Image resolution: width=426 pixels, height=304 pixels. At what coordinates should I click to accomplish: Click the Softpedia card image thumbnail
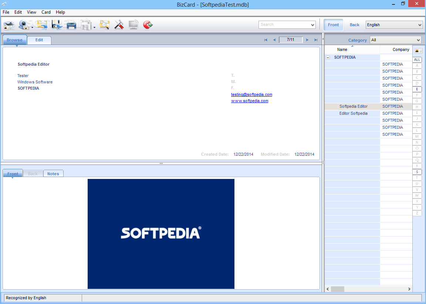point(161,234)
